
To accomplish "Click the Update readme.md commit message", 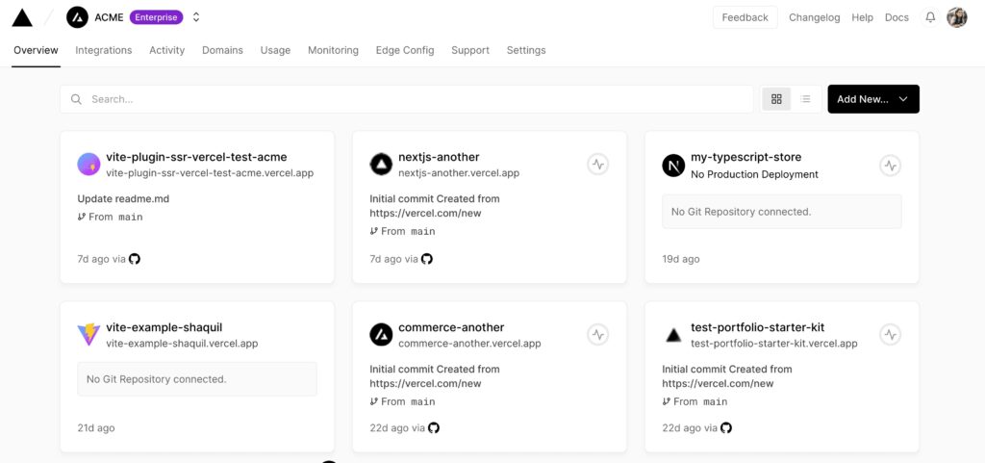I will click(124, 199).
